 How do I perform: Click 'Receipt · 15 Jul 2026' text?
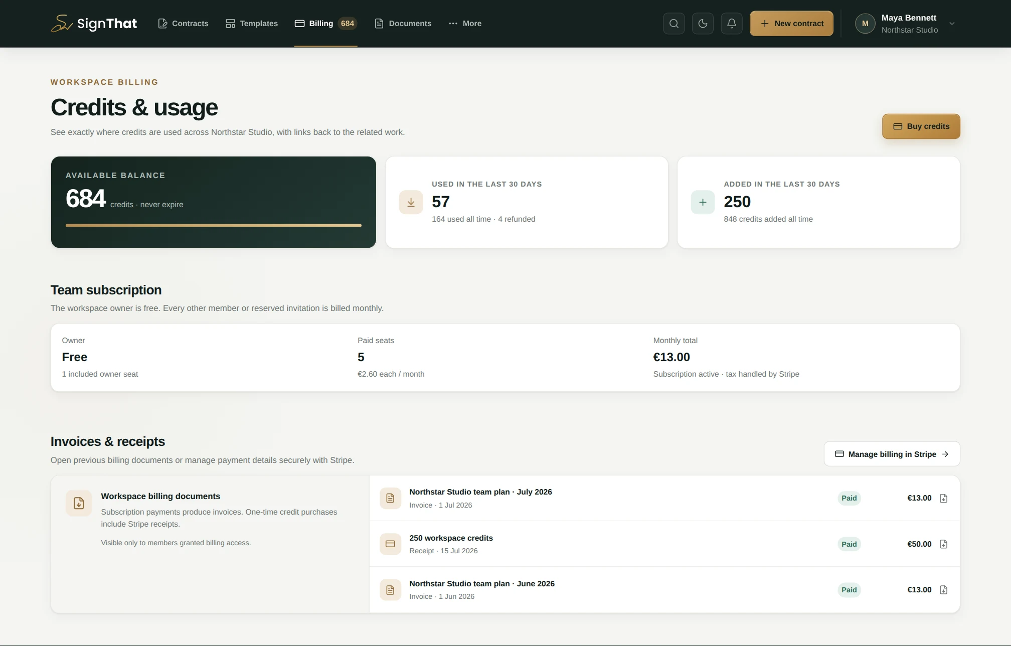point(443,551)
